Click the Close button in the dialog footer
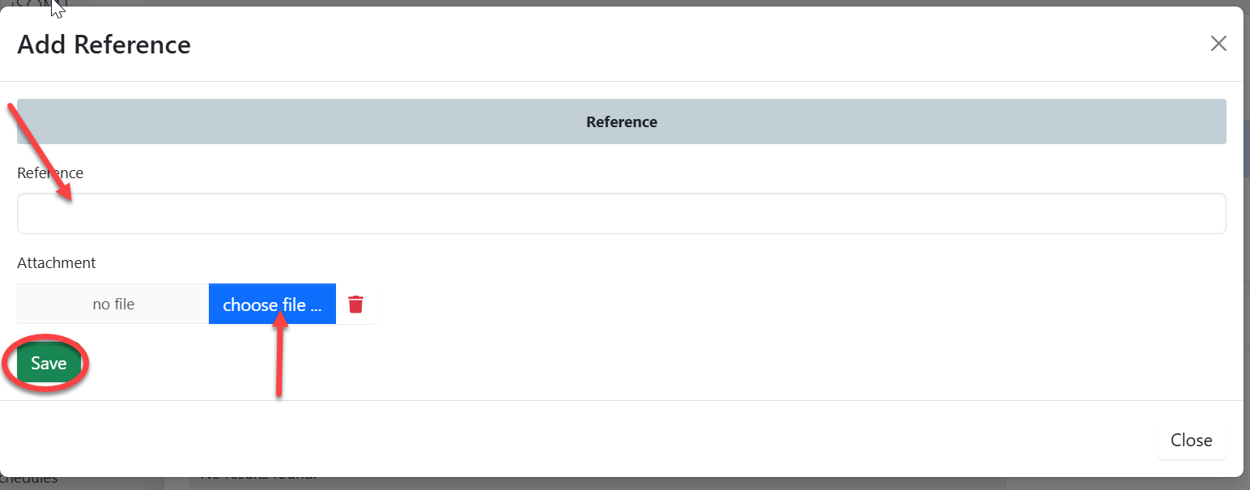The width and height of the screenshot is (1250, 490). click(1191, 440)
